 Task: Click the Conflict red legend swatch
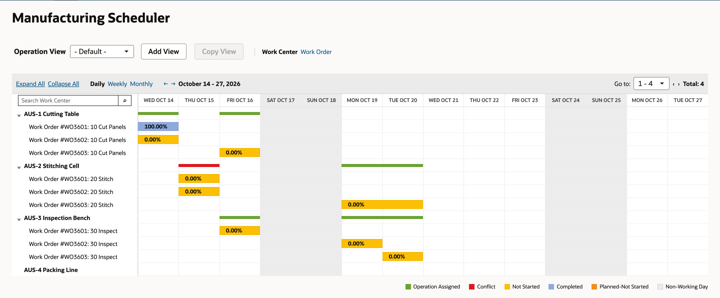coord(472,287)
